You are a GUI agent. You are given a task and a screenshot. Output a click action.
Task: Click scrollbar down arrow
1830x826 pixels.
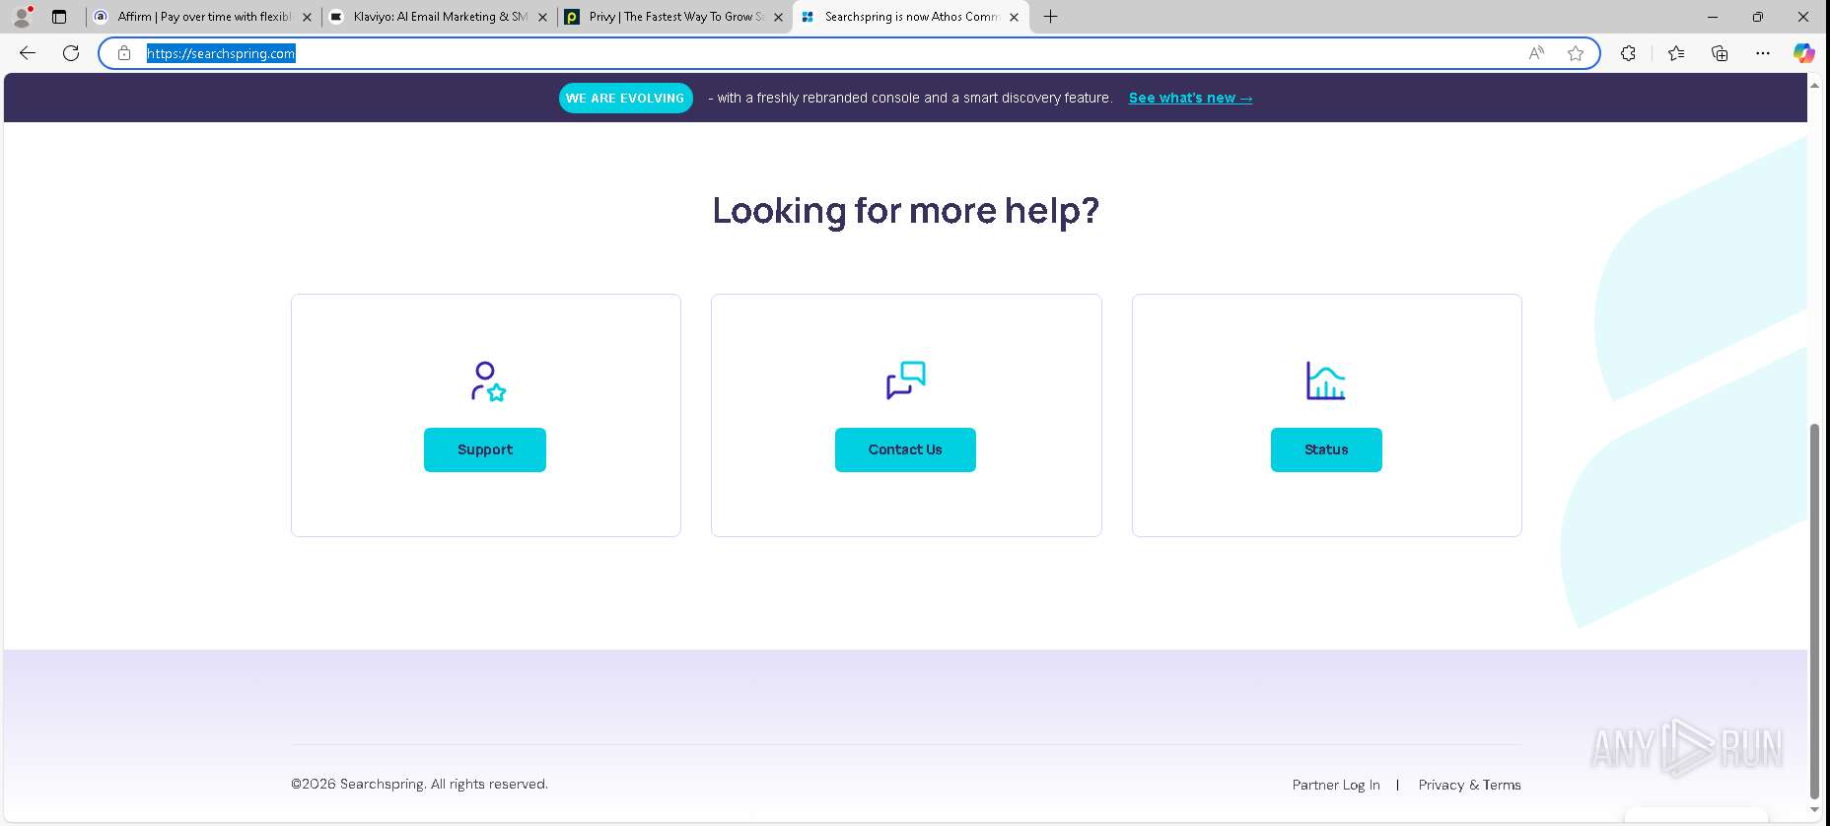1814,809
